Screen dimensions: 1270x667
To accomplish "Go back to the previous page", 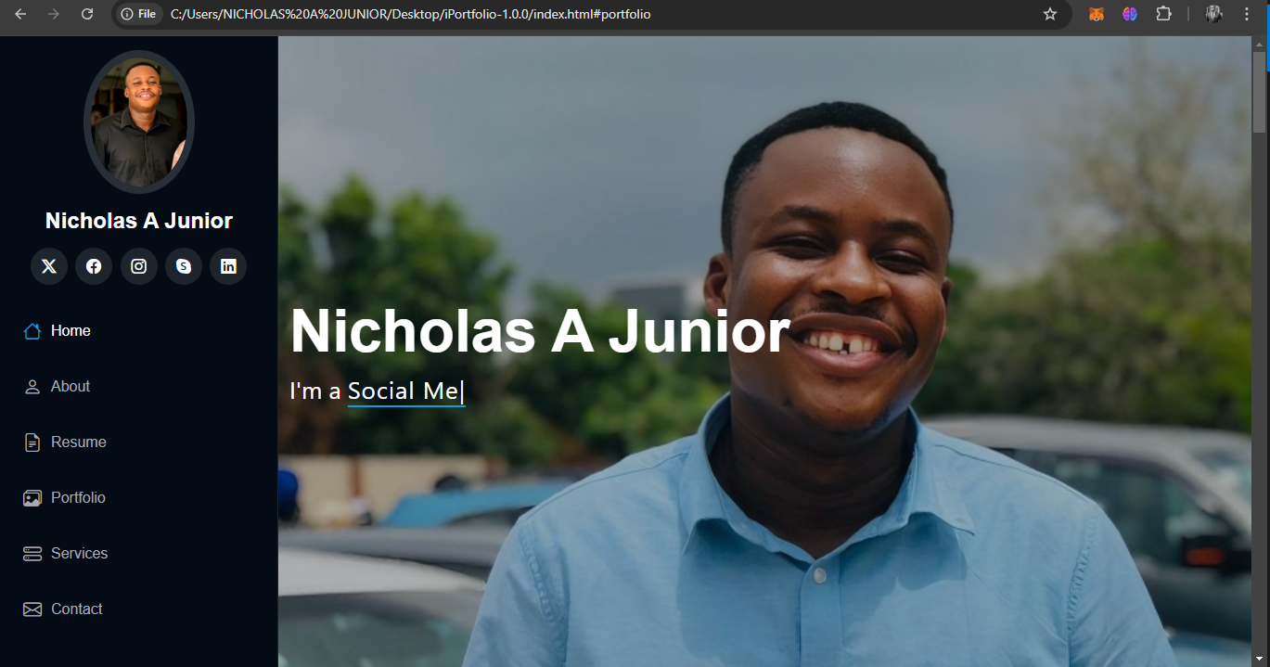I will [20, 14].
